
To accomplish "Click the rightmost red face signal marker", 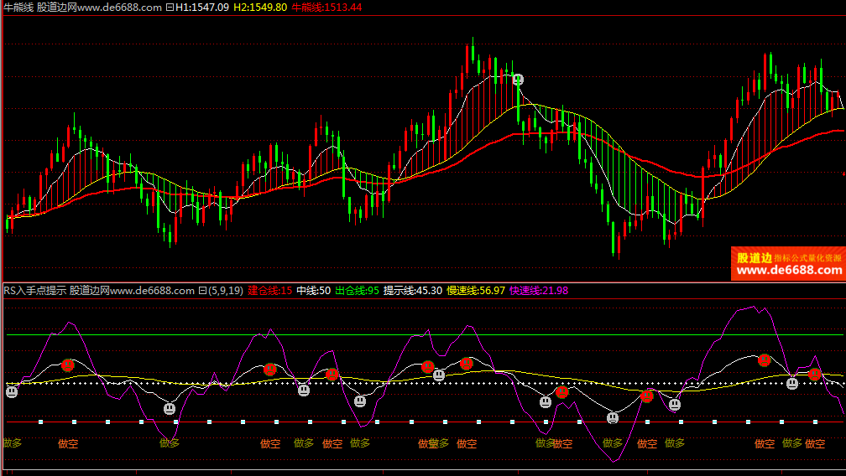I will point(814,374).
